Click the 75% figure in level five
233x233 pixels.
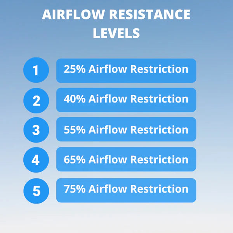point(75,189)
